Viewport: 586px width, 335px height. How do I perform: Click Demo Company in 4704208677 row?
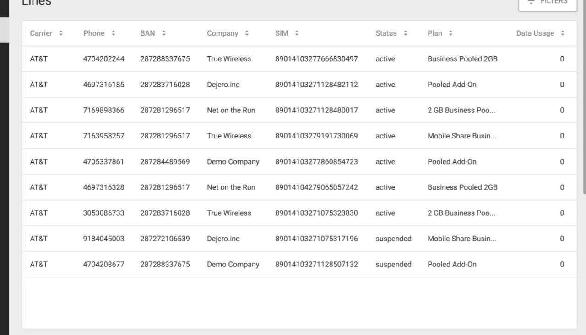[x=233, y=265]
